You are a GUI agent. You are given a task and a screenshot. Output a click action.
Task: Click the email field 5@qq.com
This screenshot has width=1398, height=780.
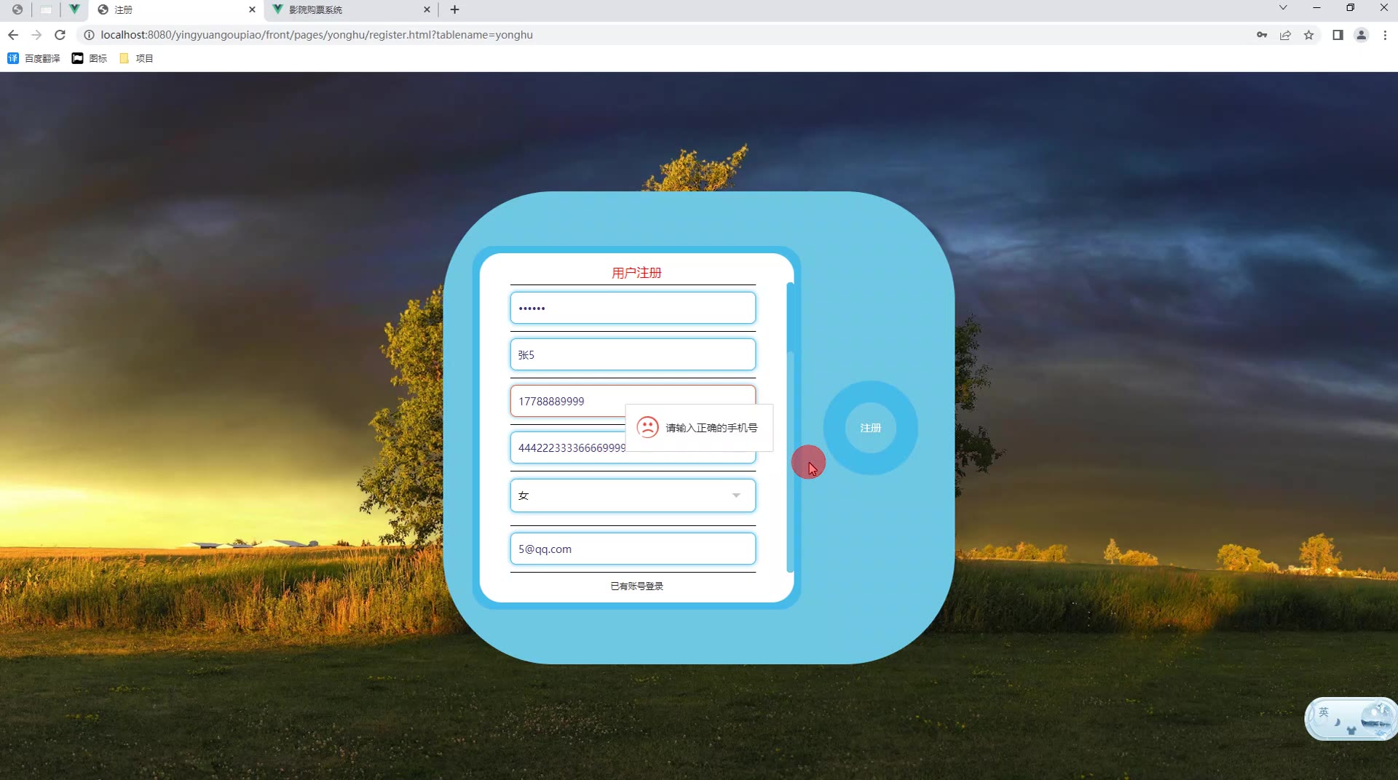633,549
